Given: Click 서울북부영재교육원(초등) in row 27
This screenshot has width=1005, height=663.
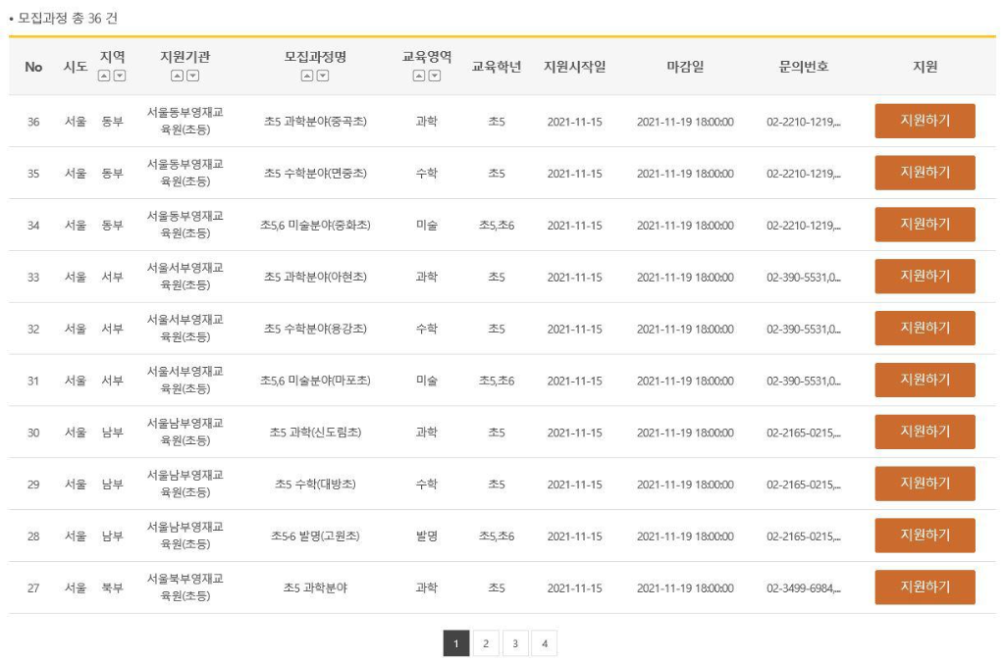Looking at the screenshot, I should [185, 588].
